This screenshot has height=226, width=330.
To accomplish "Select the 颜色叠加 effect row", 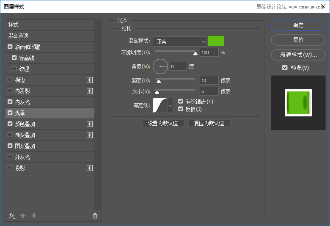I will tap(50, 124).
